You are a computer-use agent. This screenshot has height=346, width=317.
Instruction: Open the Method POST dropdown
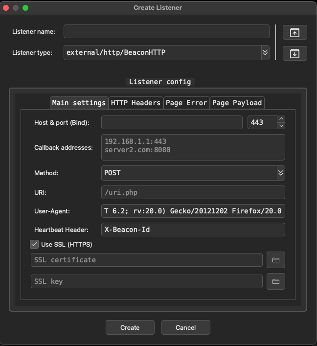281,173
